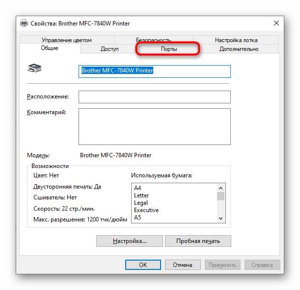Click Пробная печать button

(198, 241)
